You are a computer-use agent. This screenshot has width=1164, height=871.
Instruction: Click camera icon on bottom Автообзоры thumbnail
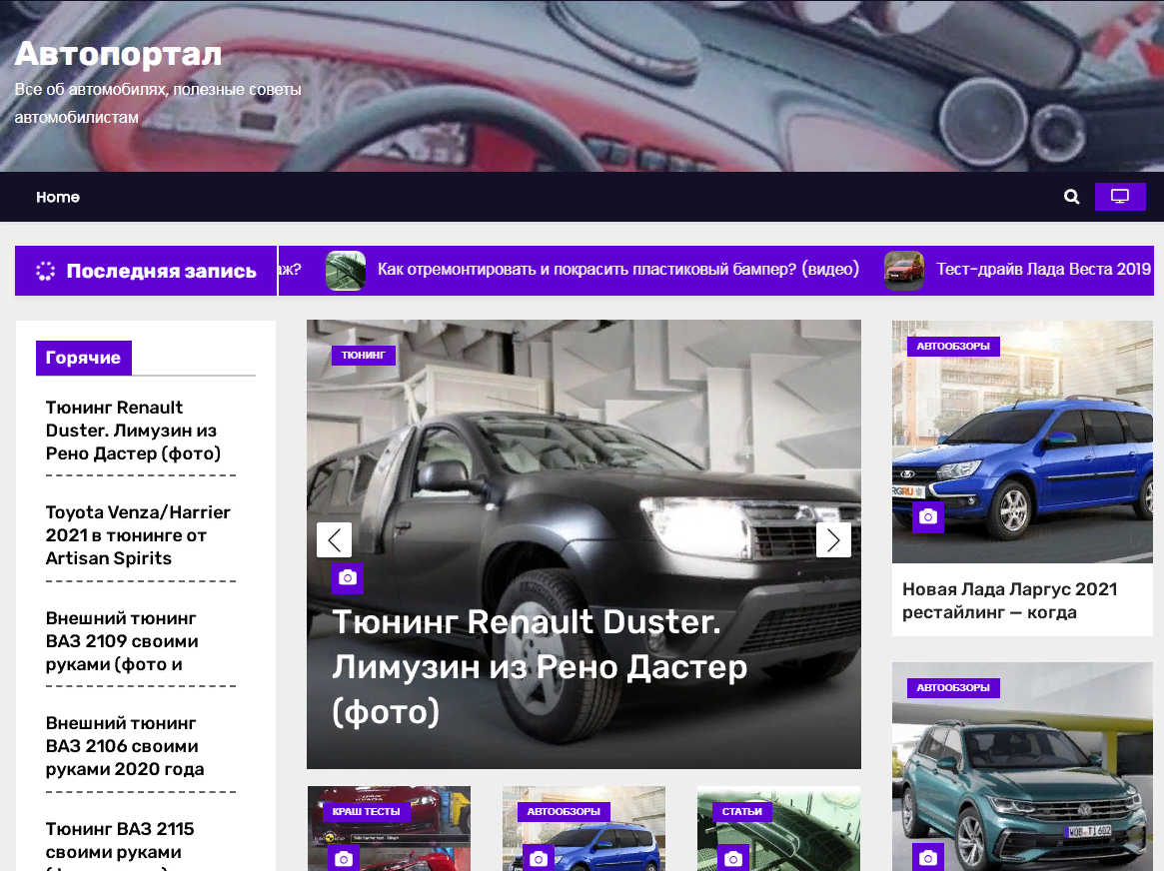coord(539,858)
